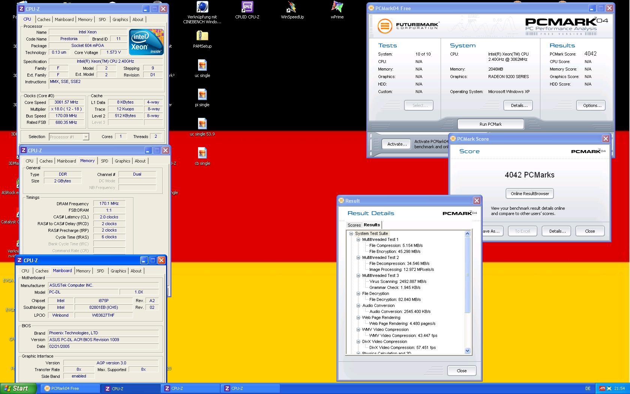This screenshot has width=630, height=394.
Task: Click Details in PCMark Score window
Action: pos(557,231)
